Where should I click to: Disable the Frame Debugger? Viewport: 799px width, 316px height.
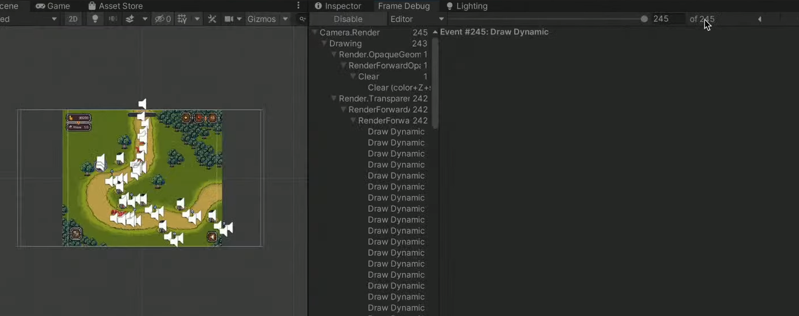click(x=348, y=19)
